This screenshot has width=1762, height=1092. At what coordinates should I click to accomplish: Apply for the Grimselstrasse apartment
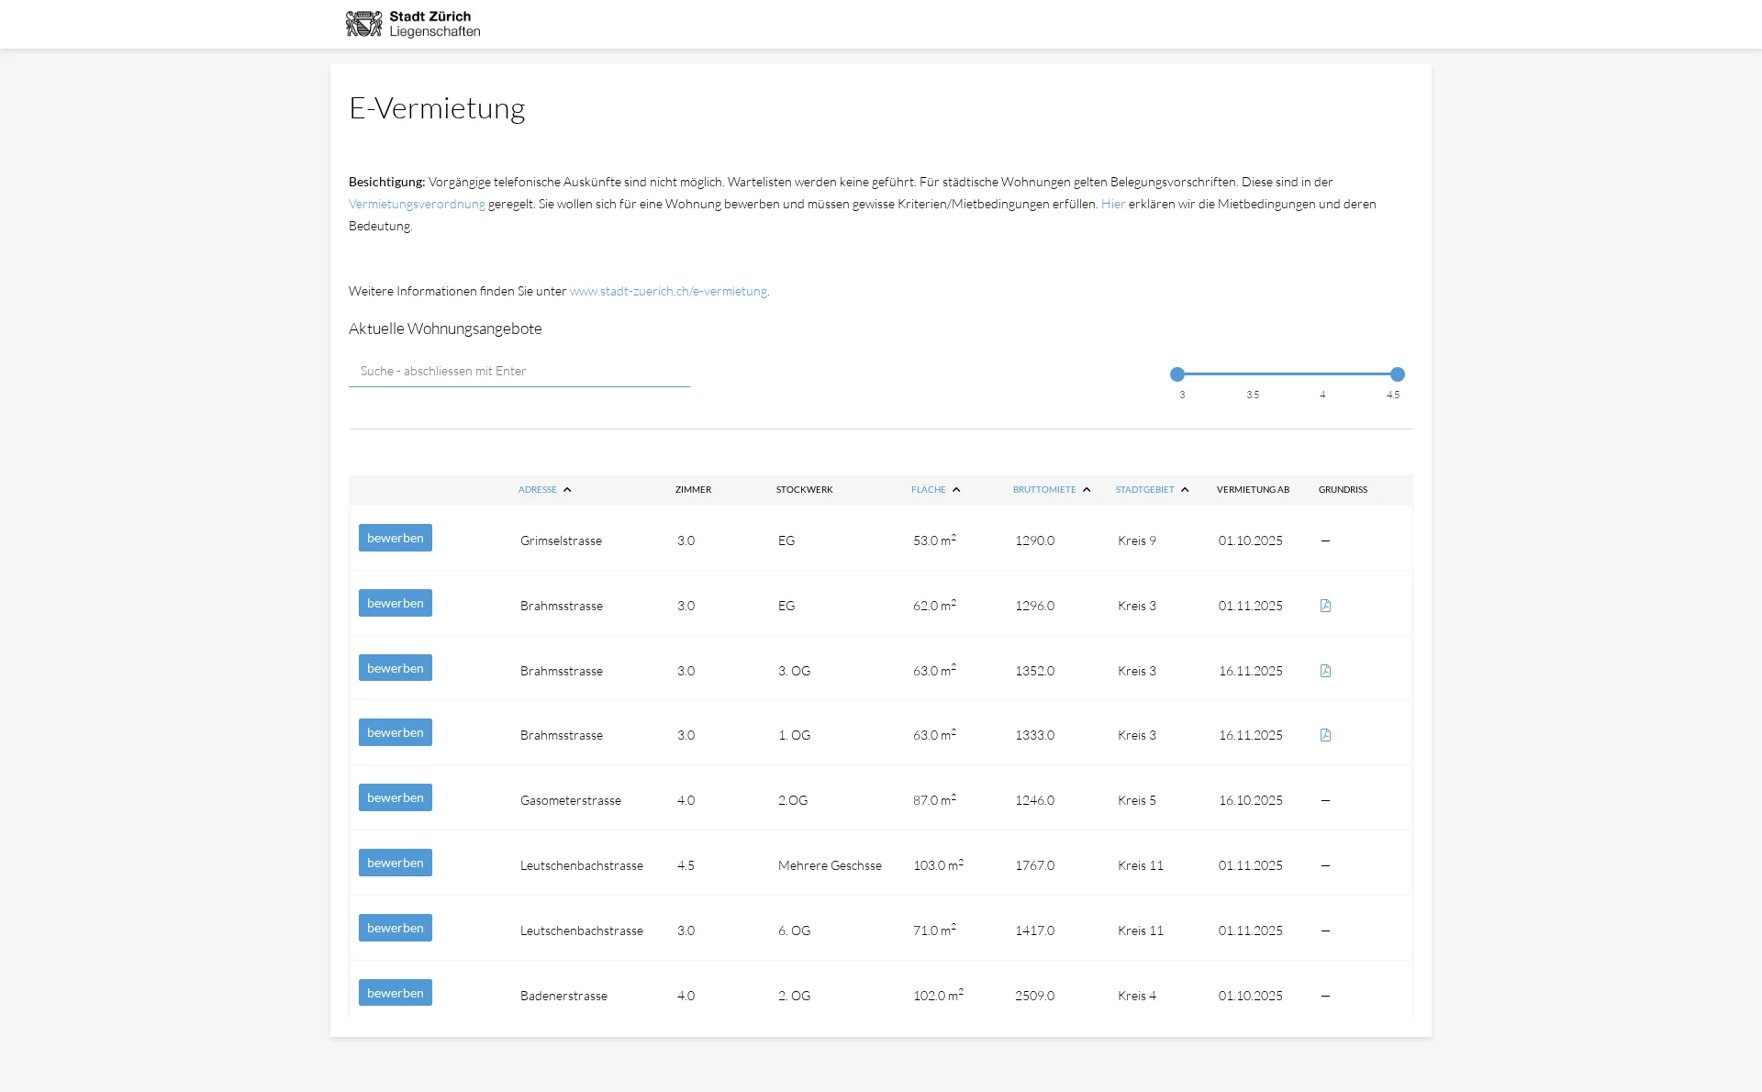point(396,538)
